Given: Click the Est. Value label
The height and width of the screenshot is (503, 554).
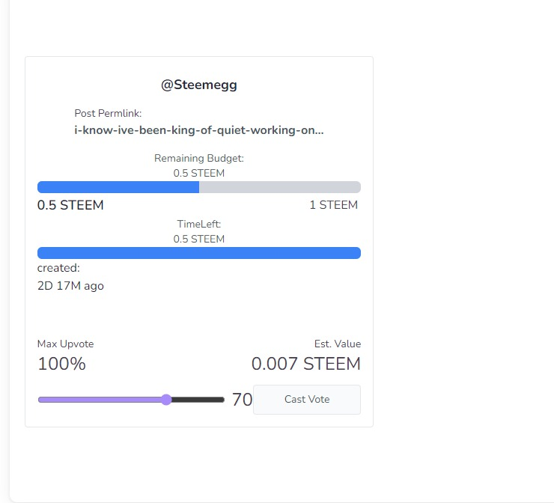Looking at the screenshot, I should [x=338, y=344].
